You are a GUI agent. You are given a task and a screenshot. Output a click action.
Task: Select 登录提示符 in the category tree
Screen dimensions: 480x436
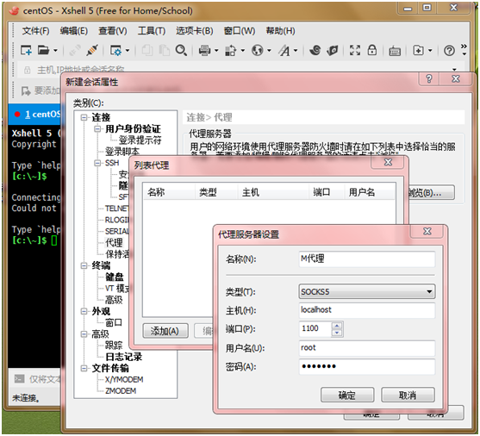pyautogui.click(x=140, y=140)
